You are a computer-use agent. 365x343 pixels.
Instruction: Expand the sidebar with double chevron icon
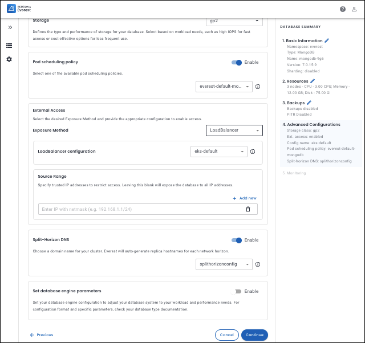tap(9, 27)
